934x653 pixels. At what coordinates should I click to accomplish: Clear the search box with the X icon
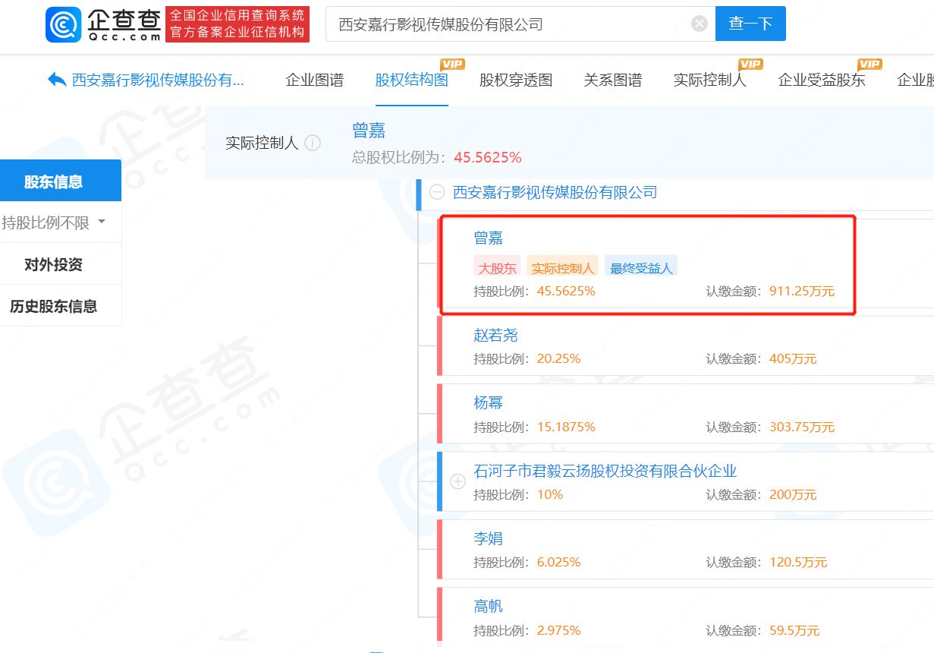pyautogui.click(x=700, y=24)
